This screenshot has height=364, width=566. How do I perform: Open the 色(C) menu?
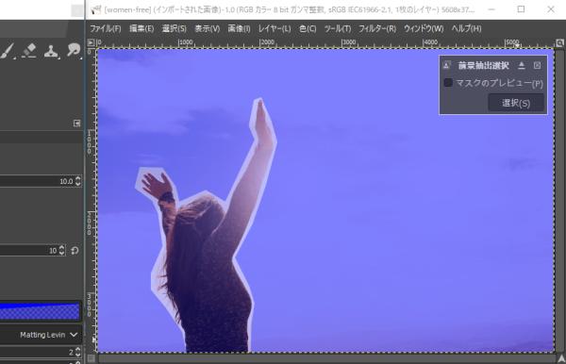308,28
